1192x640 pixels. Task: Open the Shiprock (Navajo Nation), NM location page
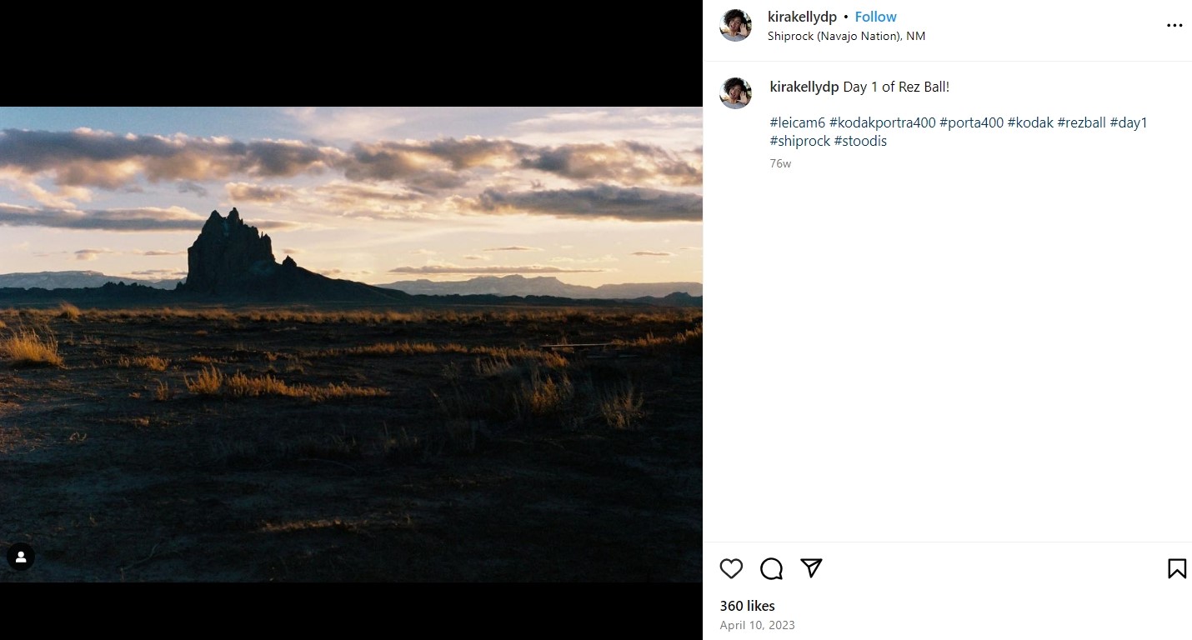click(x=847, y=36)
